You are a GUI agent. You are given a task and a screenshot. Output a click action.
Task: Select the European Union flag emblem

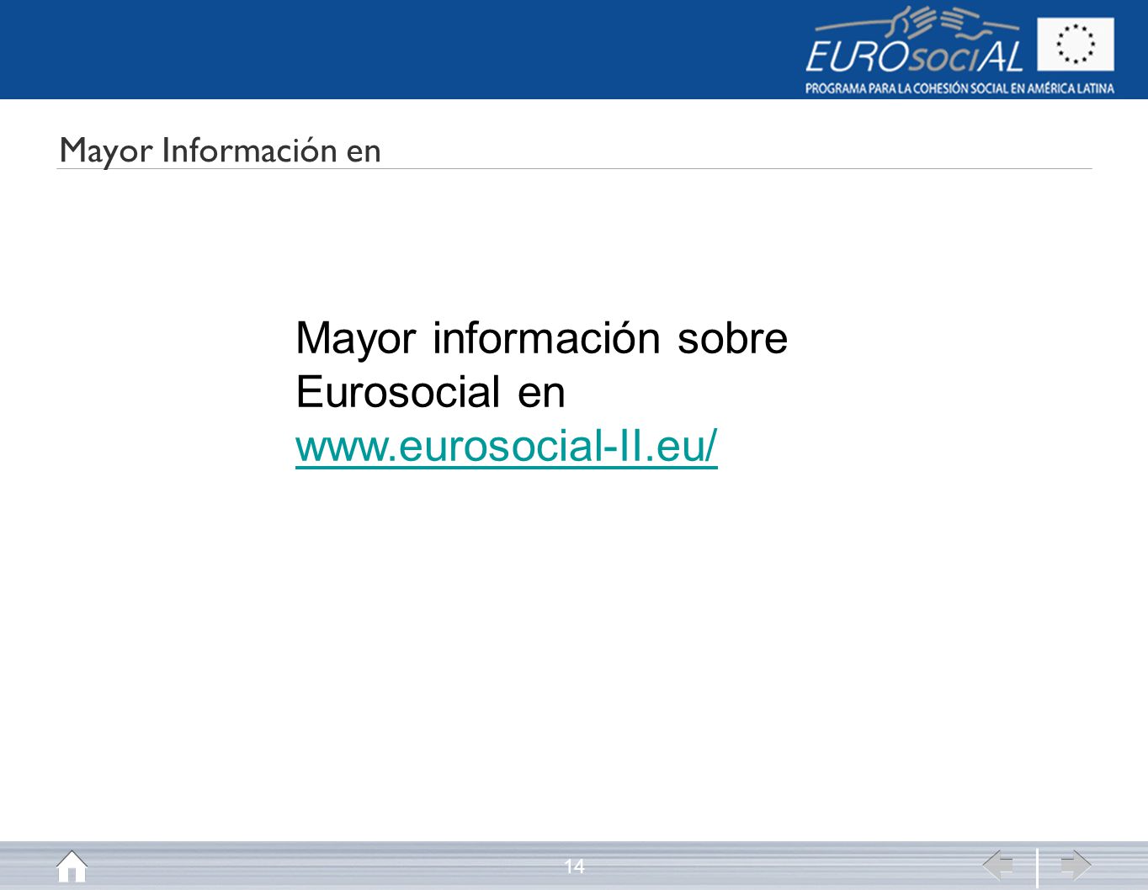(1075, 44)
